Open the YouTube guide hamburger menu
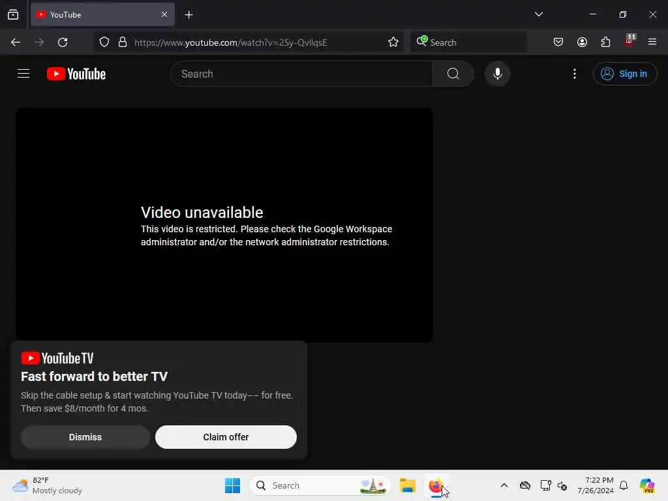The height and width of the screenshot is (501, 668). 23,74
